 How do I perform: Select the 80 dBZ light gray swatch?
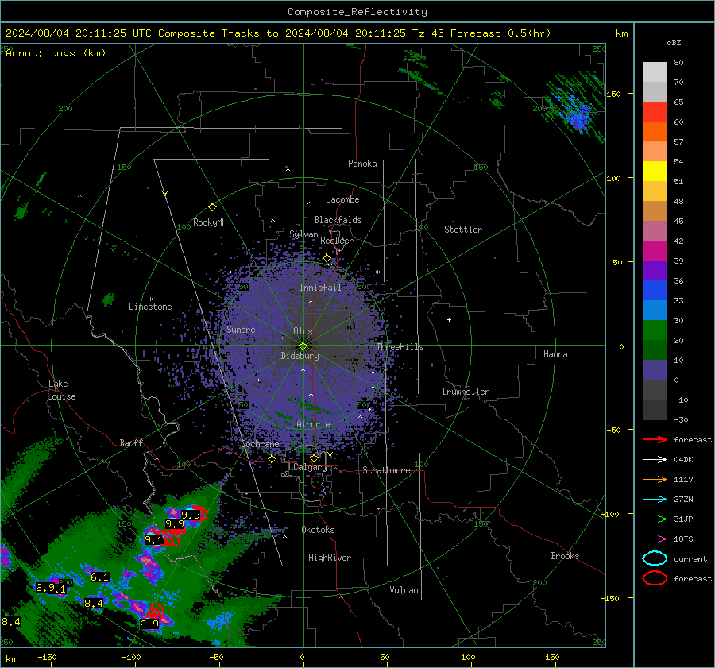point(655,72)
